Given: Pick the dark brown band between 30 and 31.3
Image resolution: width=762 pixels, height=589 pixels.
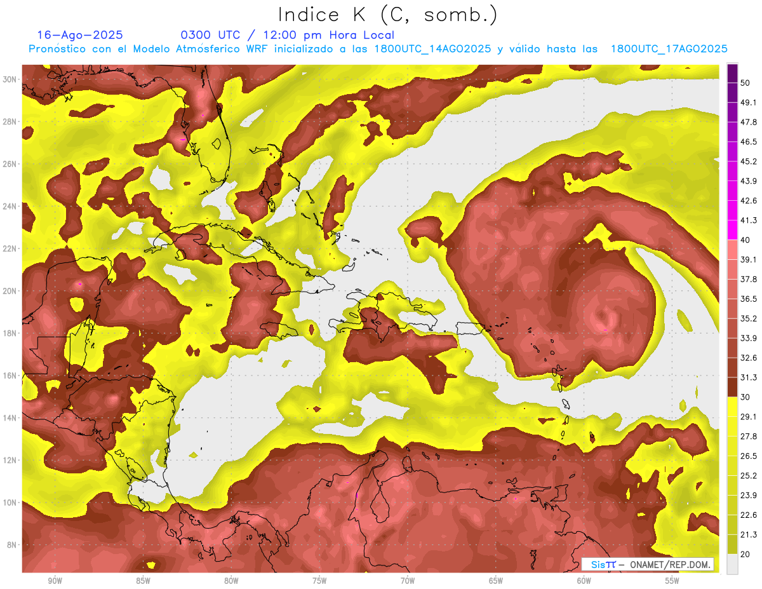Looking at the screenshot, I should pyautogui.click(x=732, y=388).
